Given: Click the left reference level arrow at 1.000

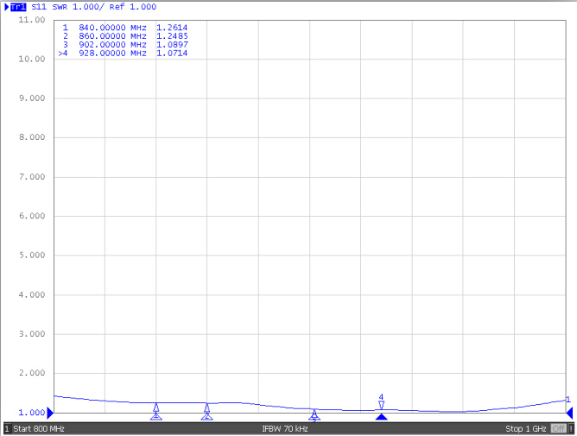Looking at the screenshot, I should 50,414.
